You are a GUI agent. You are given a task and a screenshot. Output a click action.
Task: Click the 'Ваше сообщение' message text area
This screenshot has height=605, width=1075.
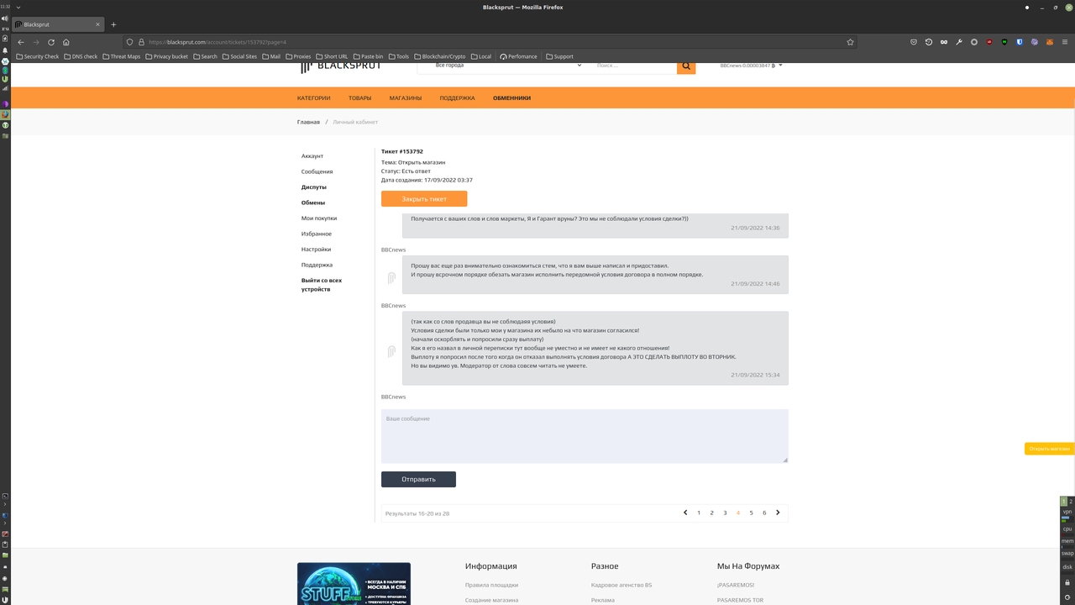[x=585, y=436]
